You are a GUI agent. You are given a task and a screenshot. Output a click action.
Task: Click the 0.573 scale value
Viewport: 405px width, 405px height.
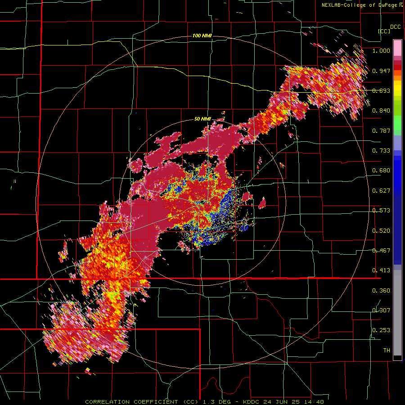[x=381, y=211]
